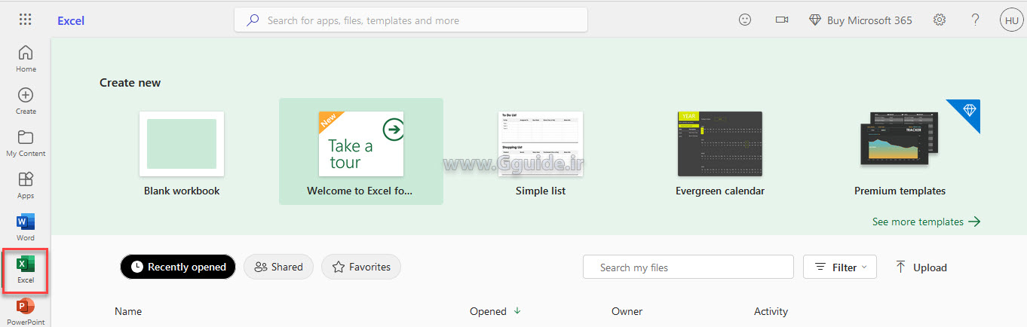Viewport: 1027px width, 327px height.
Task: Open the See more templates link
Action: [x=926, y=222]
